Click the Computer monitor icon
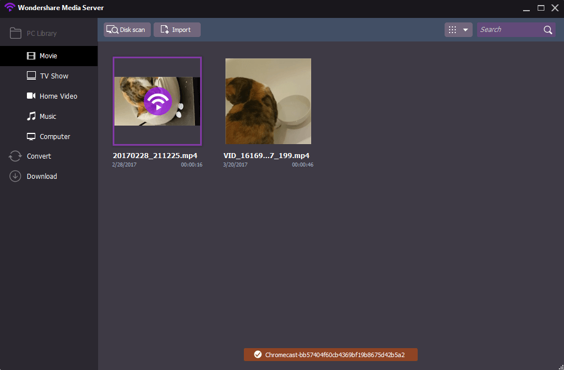The image size is (564, 370). [31, 137]
